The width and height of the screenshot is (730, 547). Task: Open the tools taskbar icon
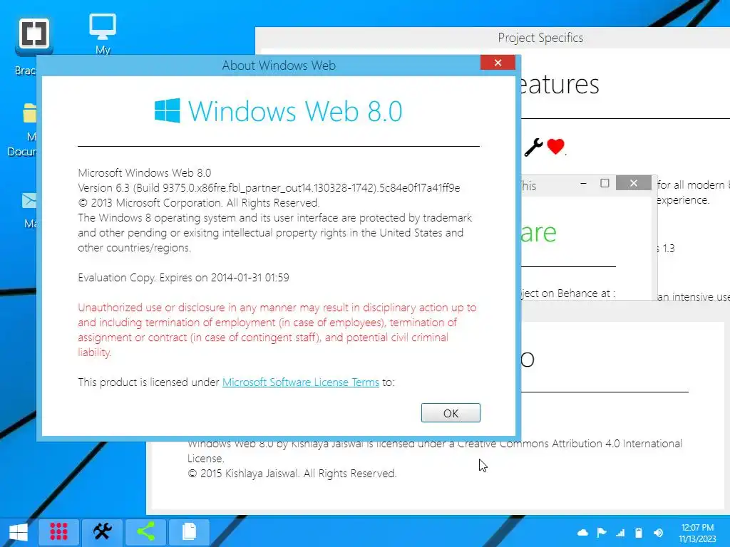(103, 531)
